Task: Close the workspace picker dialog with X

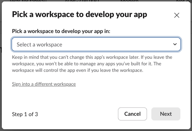Action: pos(176,15)
